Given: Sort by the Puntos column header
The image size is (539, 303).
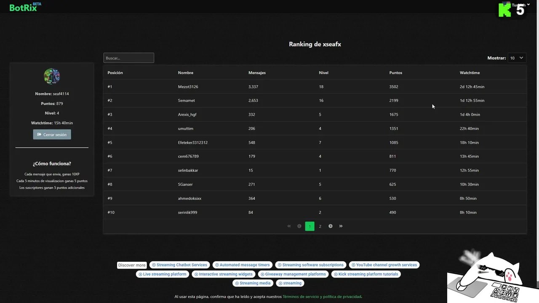Looking at the screenshot, I should [x=396, y=73].
